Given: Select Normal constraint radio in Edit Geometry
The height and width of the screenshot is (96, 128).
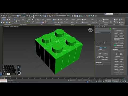Looking at the screenshot, I should click(120, 54).
